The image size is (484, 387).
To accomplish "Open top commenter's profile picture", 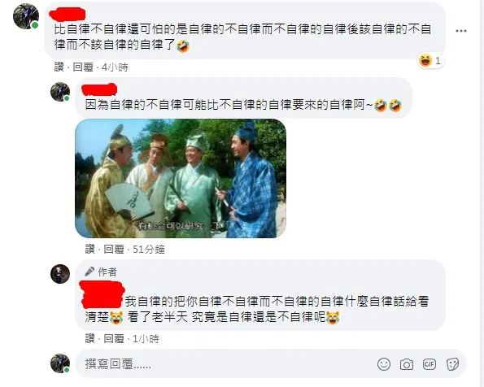I will pos(26,16).
